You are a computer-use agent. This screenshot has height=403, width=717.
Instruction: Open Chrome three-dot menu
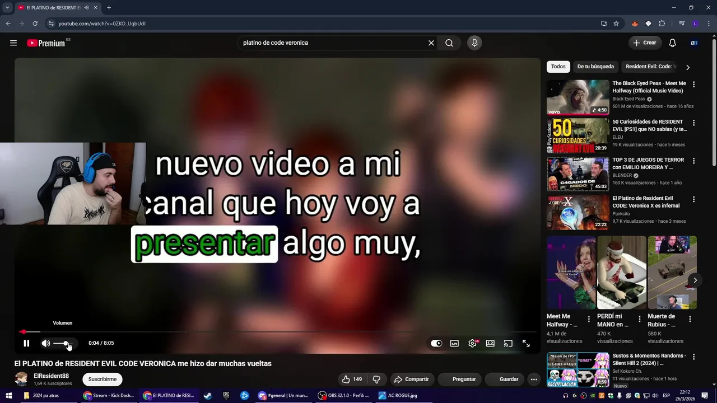pos(709,24)
